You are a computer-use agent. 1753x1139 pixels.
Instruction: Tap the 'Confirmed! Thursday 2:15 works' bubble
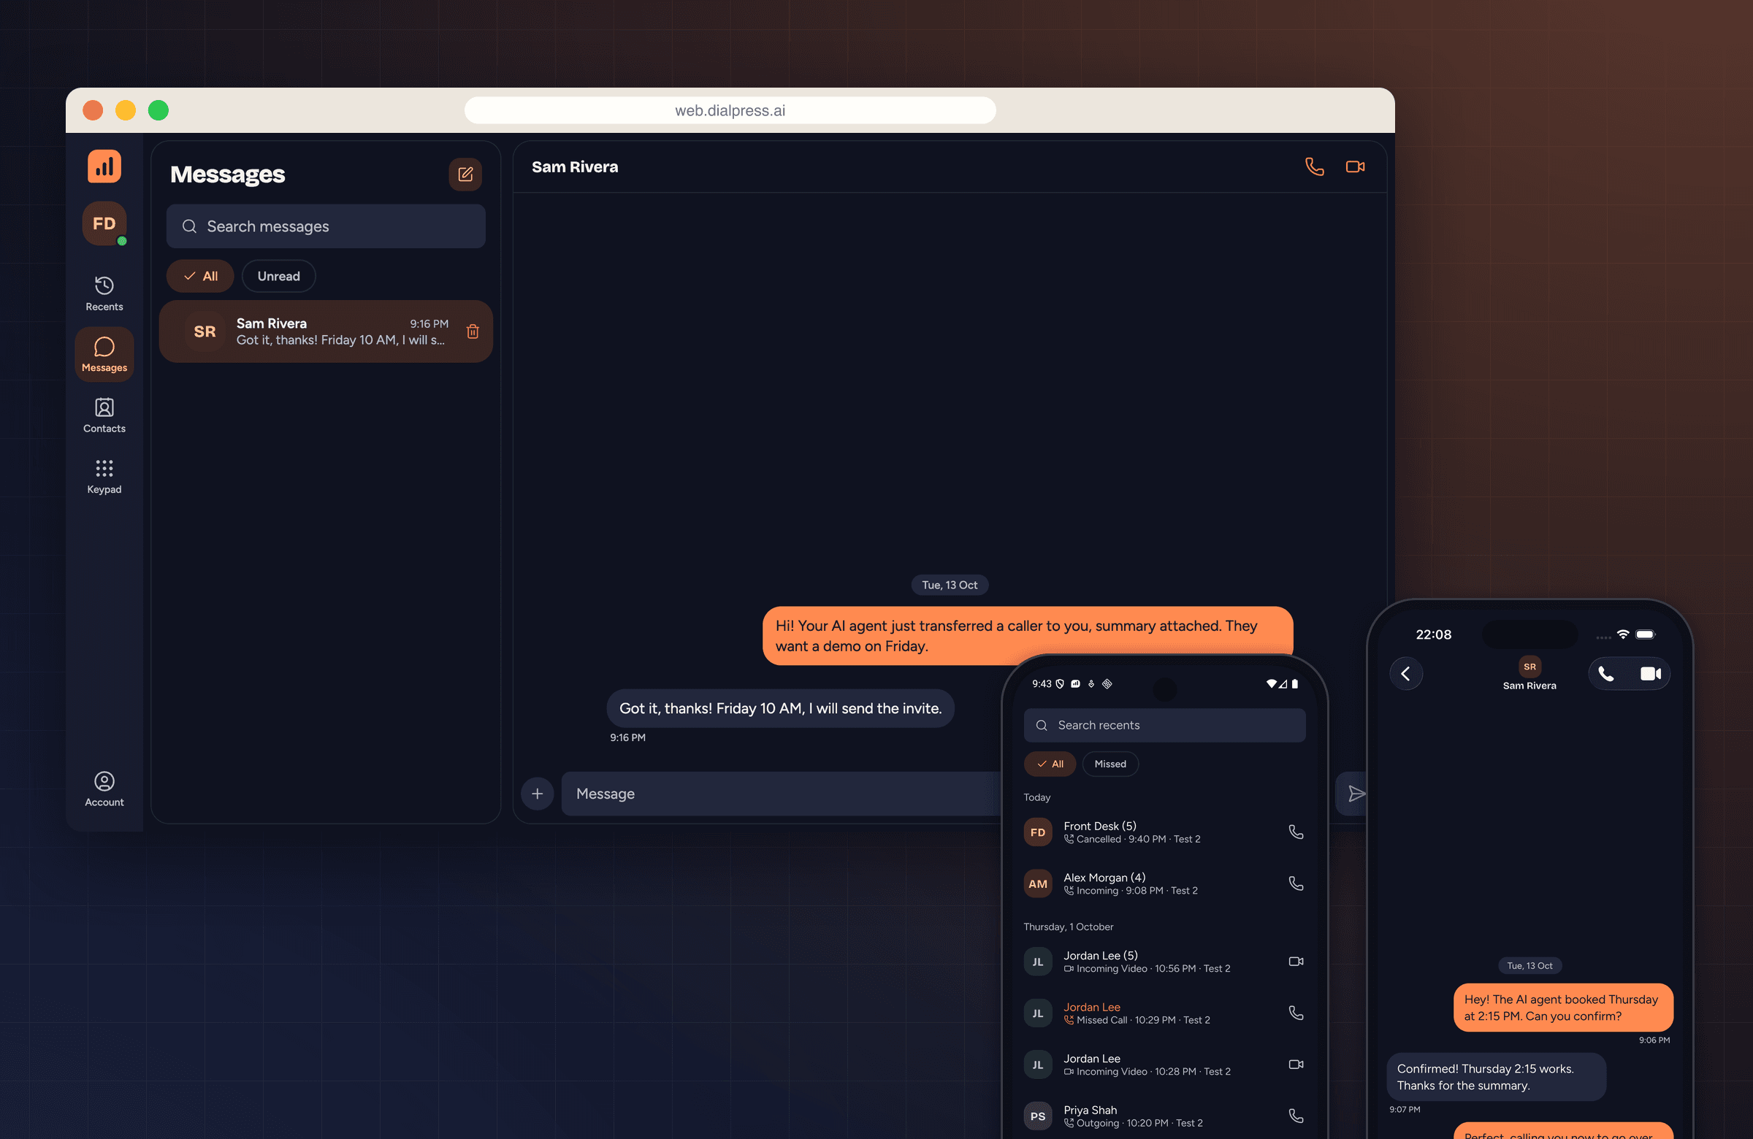(1496, 1077)
